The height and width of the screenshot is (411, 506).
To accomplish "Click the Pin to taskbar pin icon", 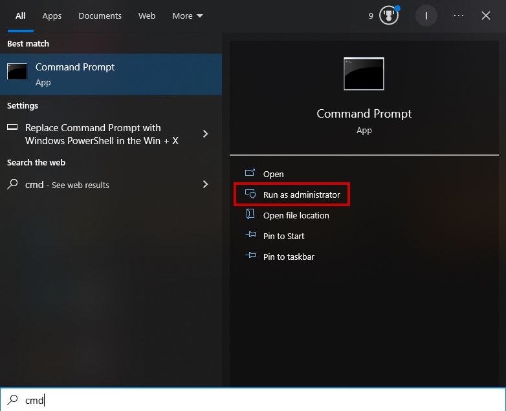I will pyautogui.click(x=250, y=255).
